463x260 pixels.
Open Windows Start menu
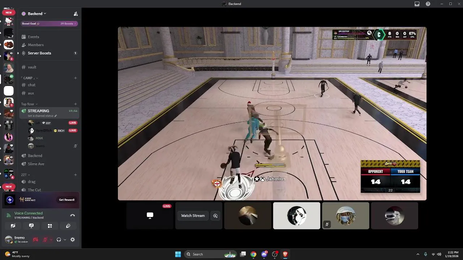point(178,254)
